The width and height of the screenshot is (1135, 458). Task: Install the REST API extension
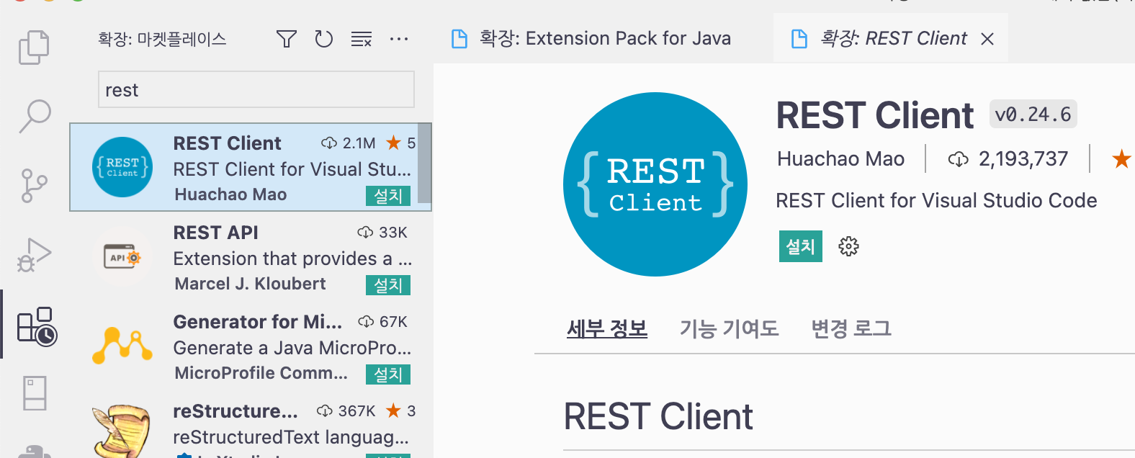click(x=388, y=285)
